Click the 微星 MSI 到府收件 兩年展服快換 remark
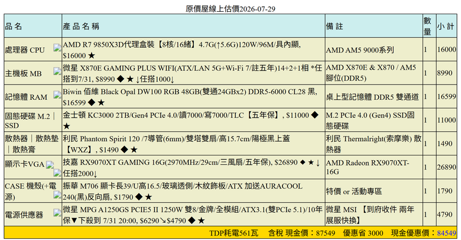 (x=370, y=215)
